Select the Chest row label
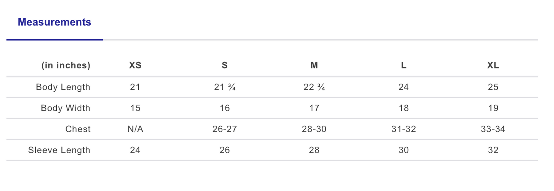Image resolution: width=554 pixels, height=191 pixels. 78,129
